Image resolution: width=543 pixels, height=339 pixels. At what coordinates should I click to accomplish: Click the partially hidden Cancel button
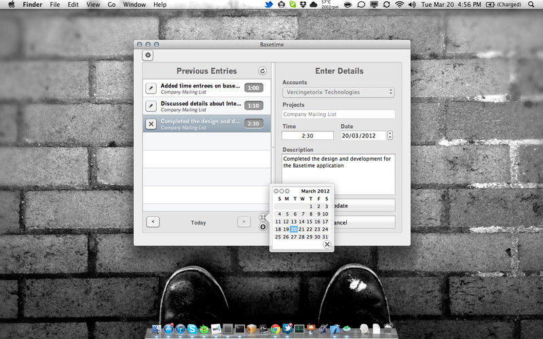[x=364, y=222]
